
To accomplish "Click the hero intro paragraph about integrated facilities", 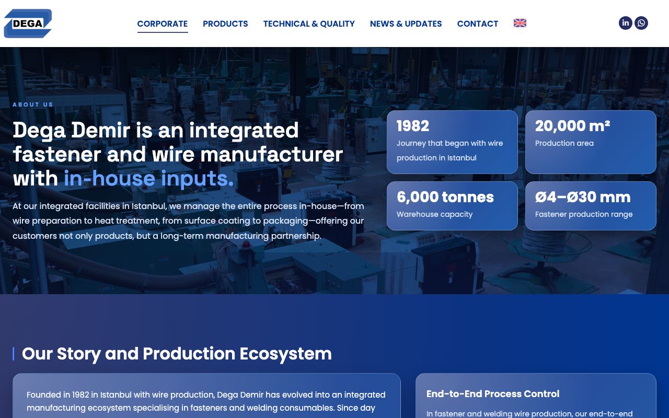I will pos(188,221).
